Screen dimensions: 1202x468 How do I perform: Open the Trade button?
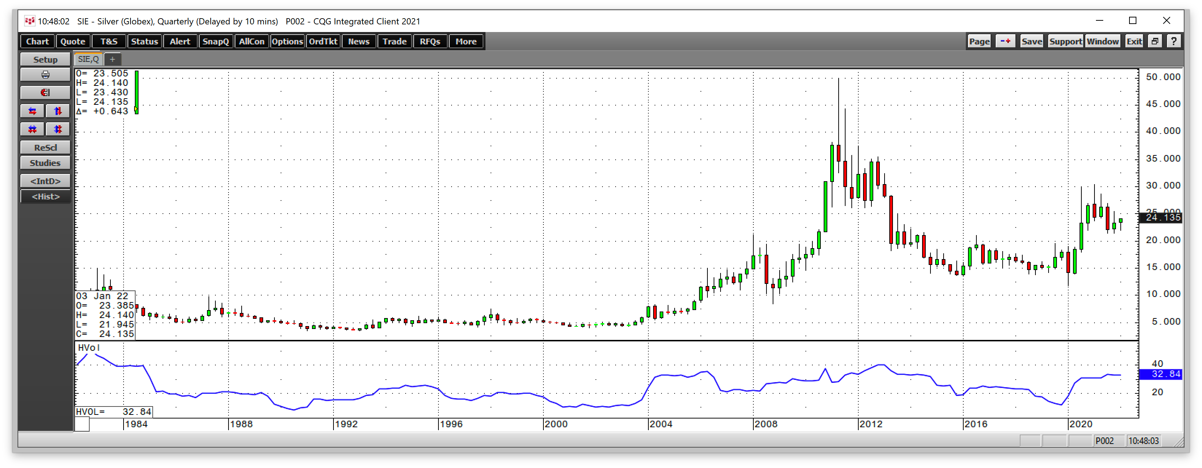(395, 41)
